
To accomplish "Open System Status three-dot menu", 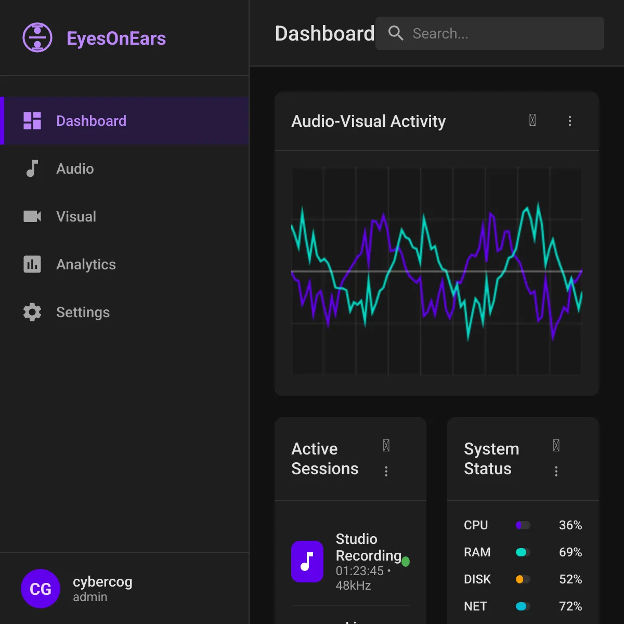I will pos(556,471).
